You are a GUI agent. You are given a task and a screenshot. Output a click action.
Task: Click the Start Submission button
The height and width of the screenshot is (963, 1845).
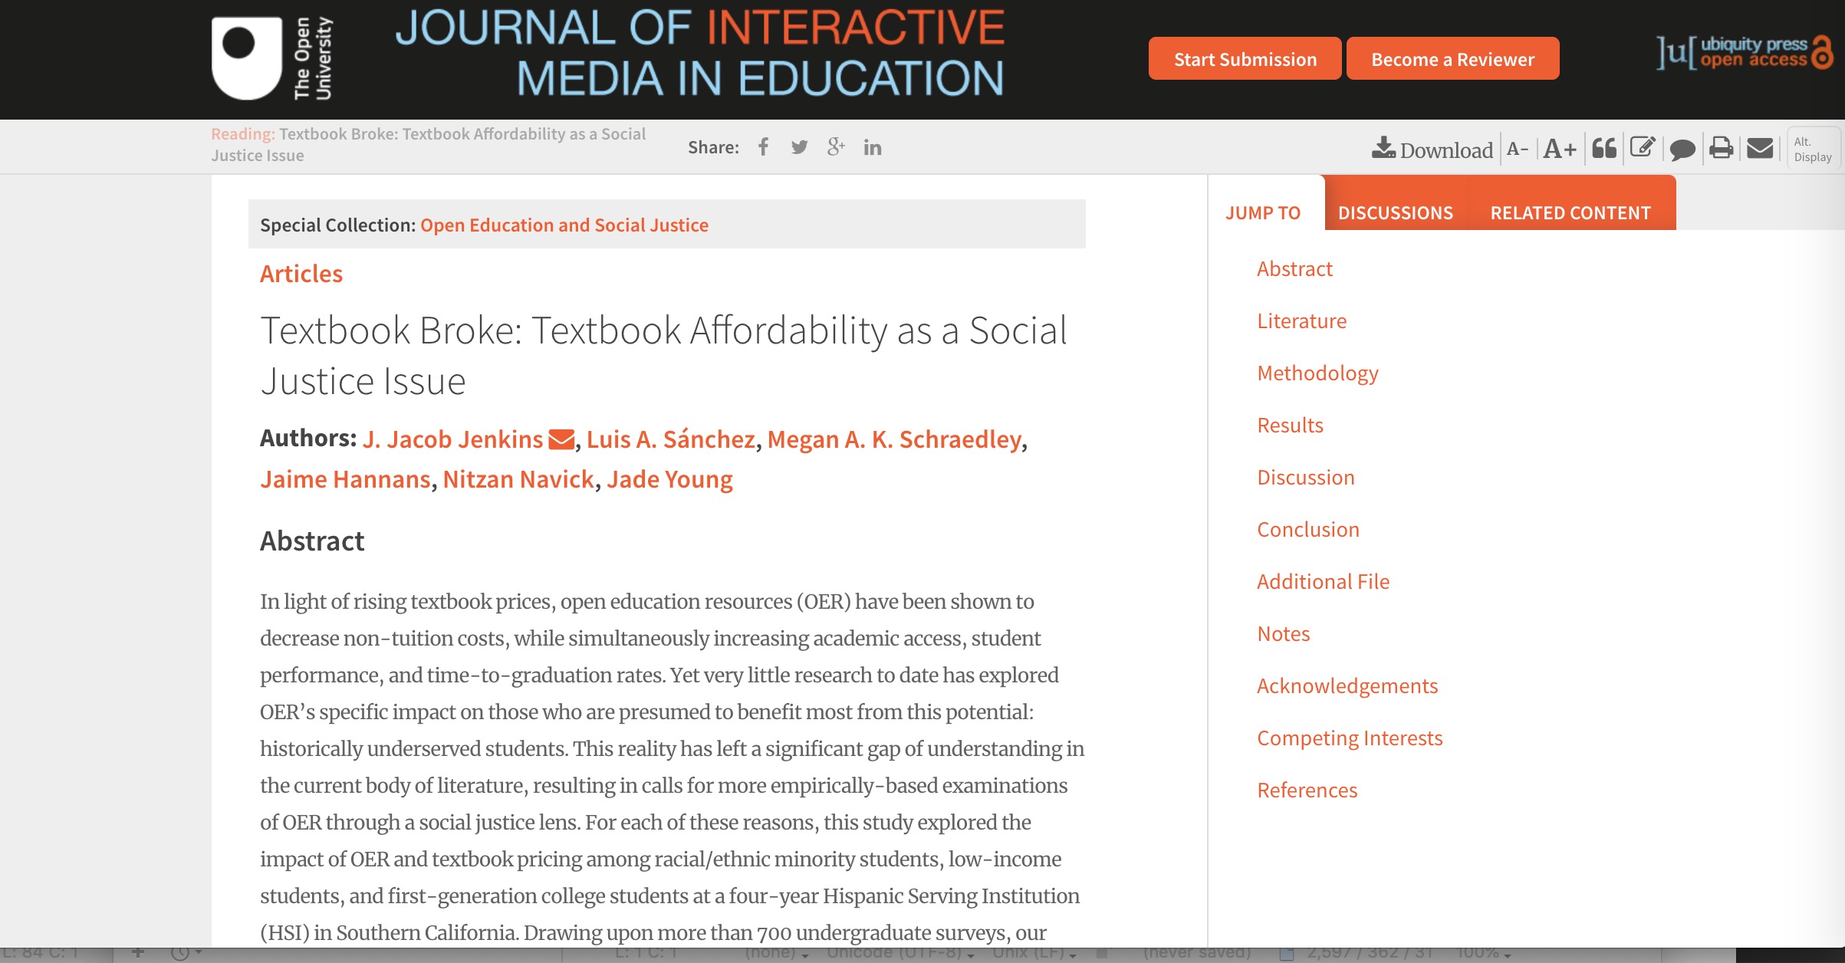1245,59
